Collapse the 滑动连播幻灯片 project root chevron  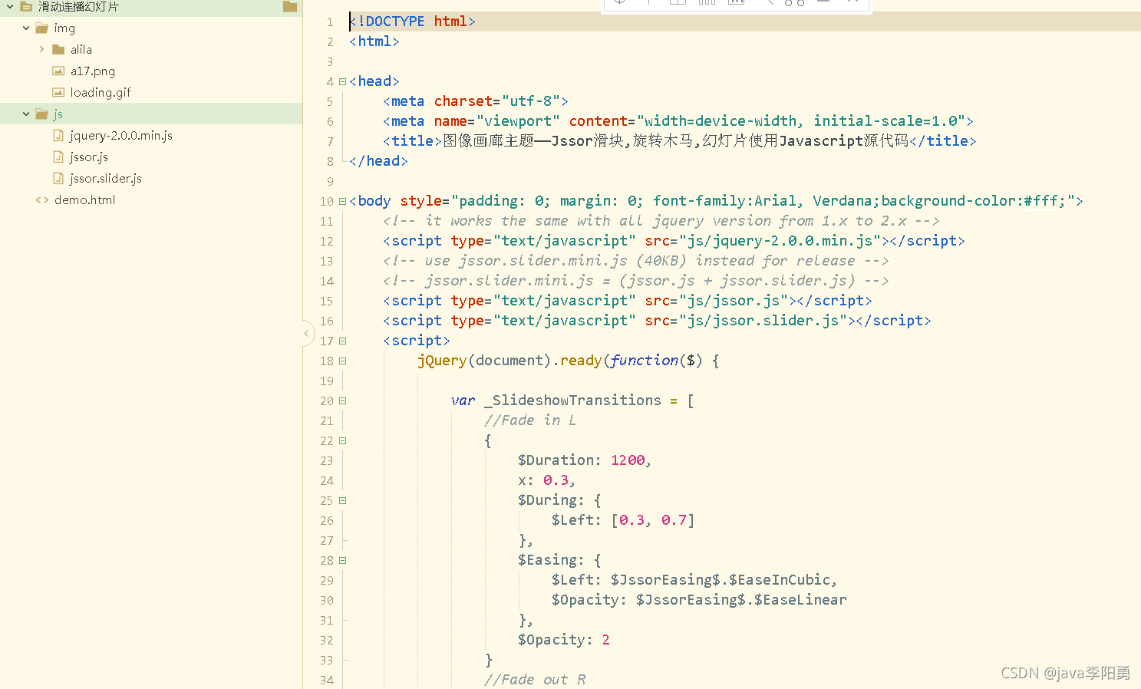(10, 6)
